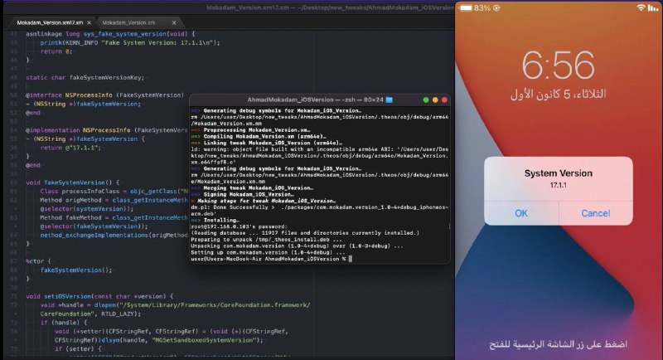Viewport: 663px width, 360px height.
Task: Click '@interface NSProcessInfo' code line
Action: point(105,95)
